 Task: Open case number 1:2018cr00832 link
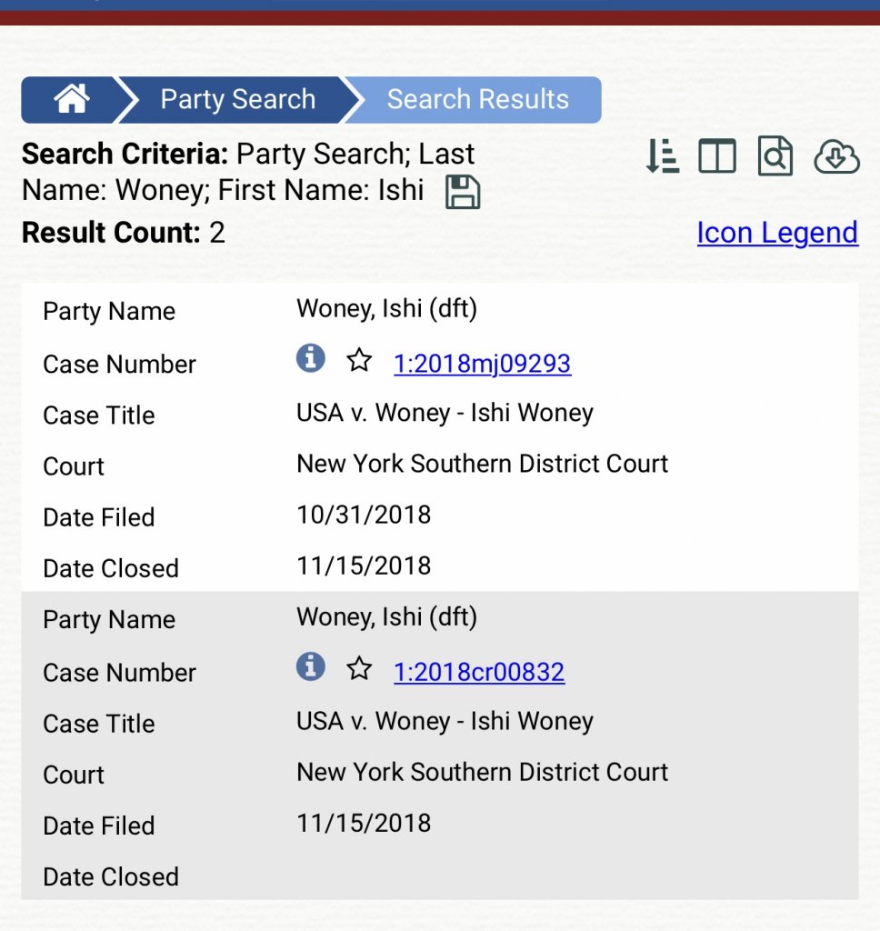pyautogui.click(x=479, y=672)
